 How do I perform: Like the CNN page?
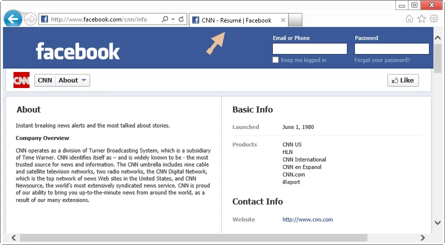[403, 80]
